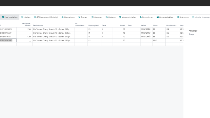Open Anhänge section heading
The height and width of the screenshot is (118, 210).
point(193,31)
